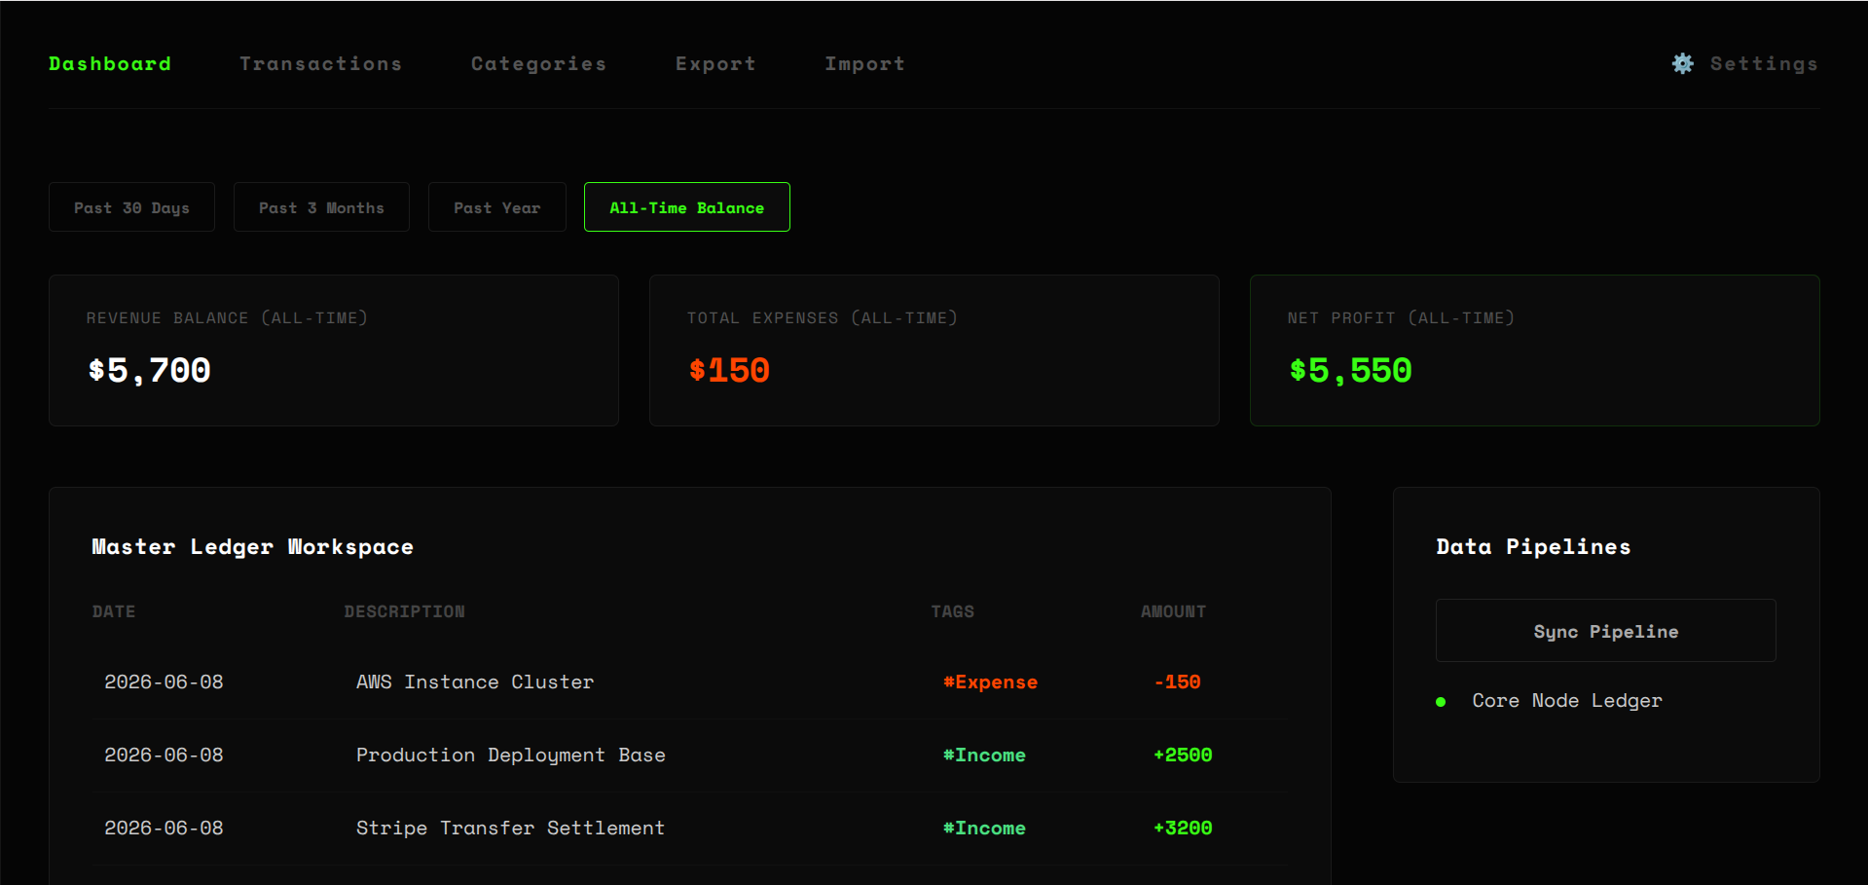Click the Revenue Balance $5,700 value

click(x=149, y=370)
